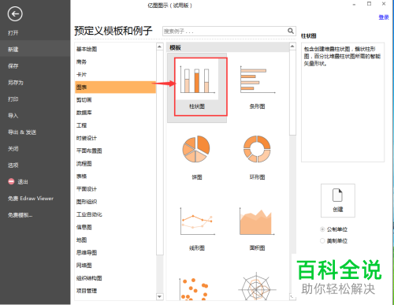The height and width of the screenshot is (305, 394).
Task: Select 新建 in the sidebar
Action: [35, 50]
